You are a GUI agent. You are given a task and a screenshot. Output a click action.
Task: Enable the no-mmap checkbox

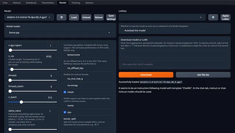pos(65,85)
